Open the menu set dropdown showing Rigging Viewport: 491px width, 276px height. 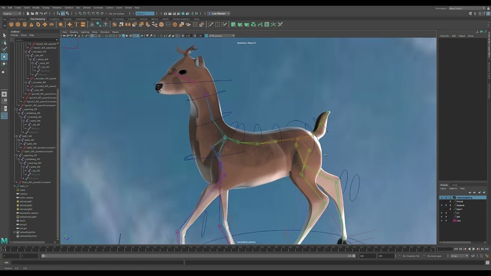coord(12,13)
